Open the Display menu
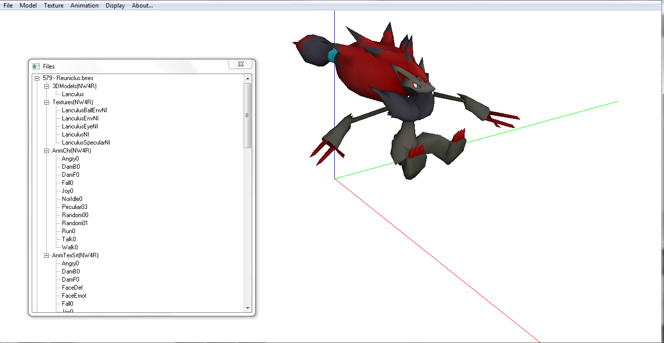Screen dimensions: 664x343 coord(115,6)
